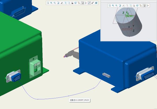Image resolution: width=157 pixels, height=109 pixels.
Task: Click Refit icon in preview window toolbar
Action: click(110, 5)
